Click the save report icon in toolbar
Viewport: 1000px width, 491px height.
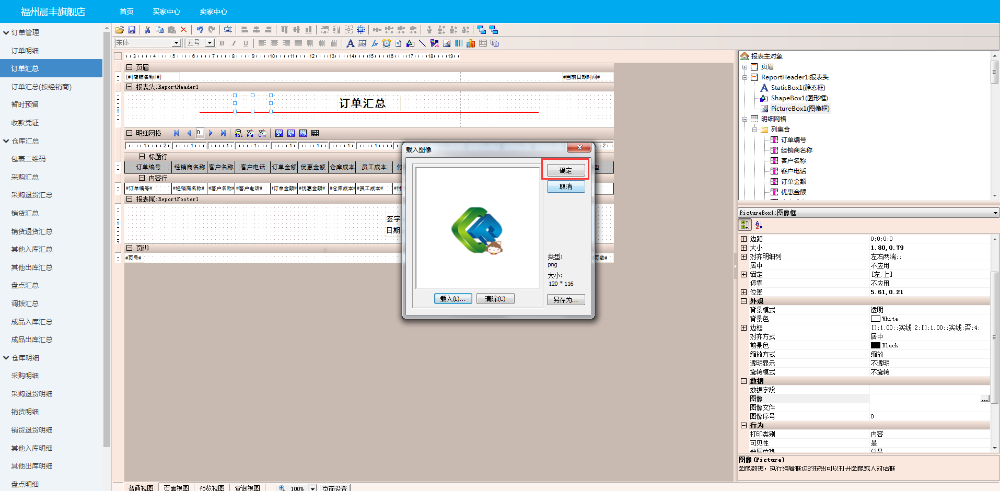(132, 30)
